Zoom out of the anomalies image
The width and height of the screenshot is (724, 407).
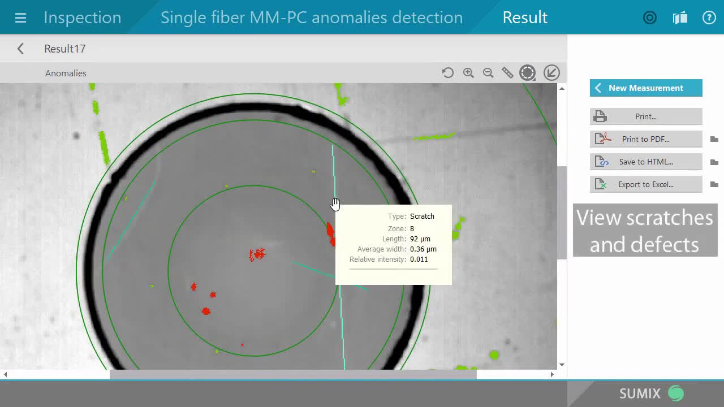(488, 73)
